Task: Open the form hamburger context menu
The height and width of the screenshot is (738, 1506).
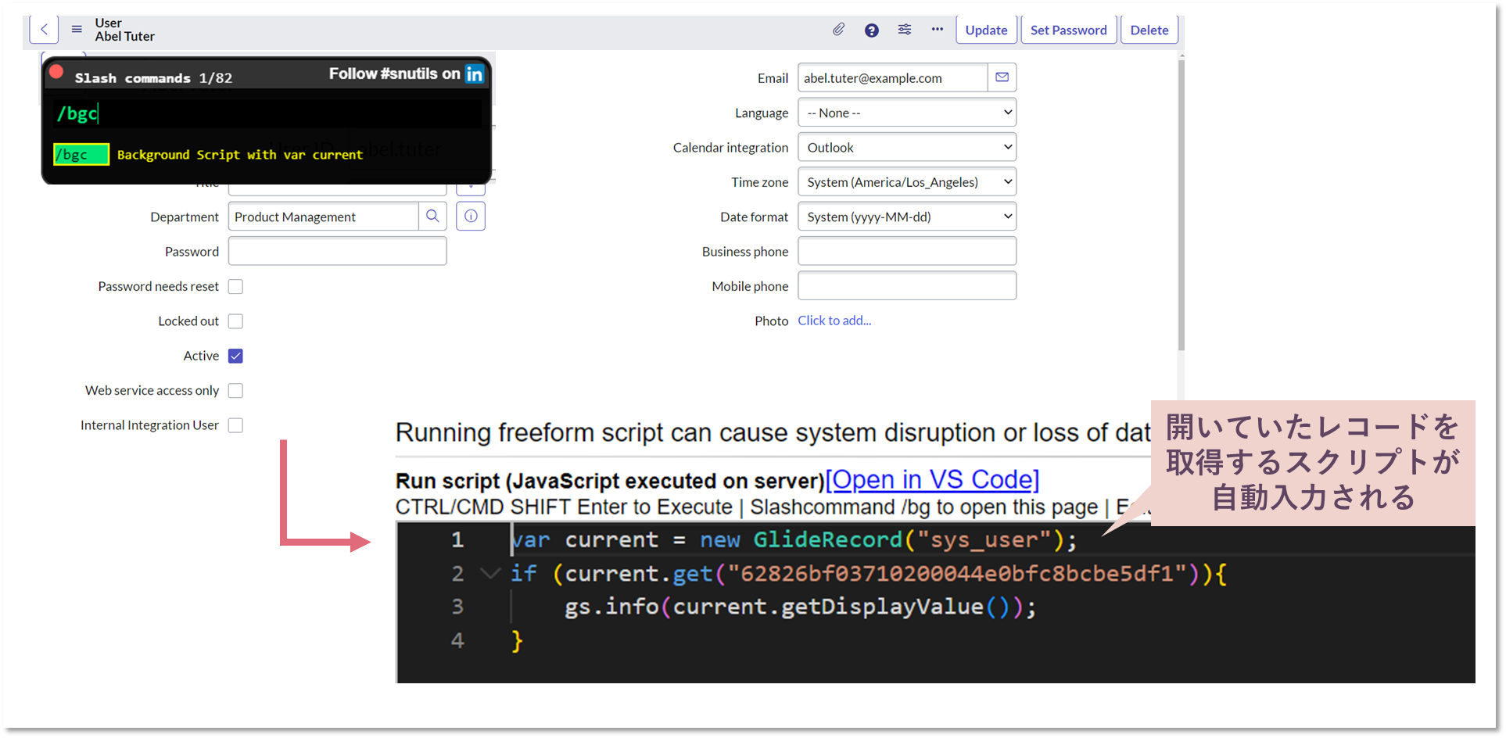Action: 76,29
